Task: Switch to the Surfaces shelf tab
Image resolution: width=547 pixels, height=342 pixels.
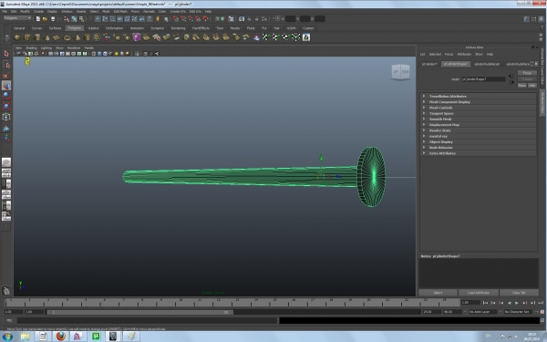Action: tap(55, 28)
